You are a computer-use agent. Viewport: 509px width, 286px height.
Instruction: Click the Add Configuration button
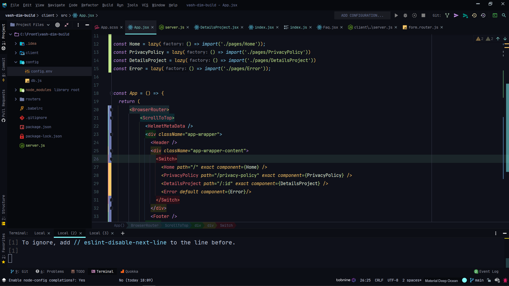[x=362, y=16]
